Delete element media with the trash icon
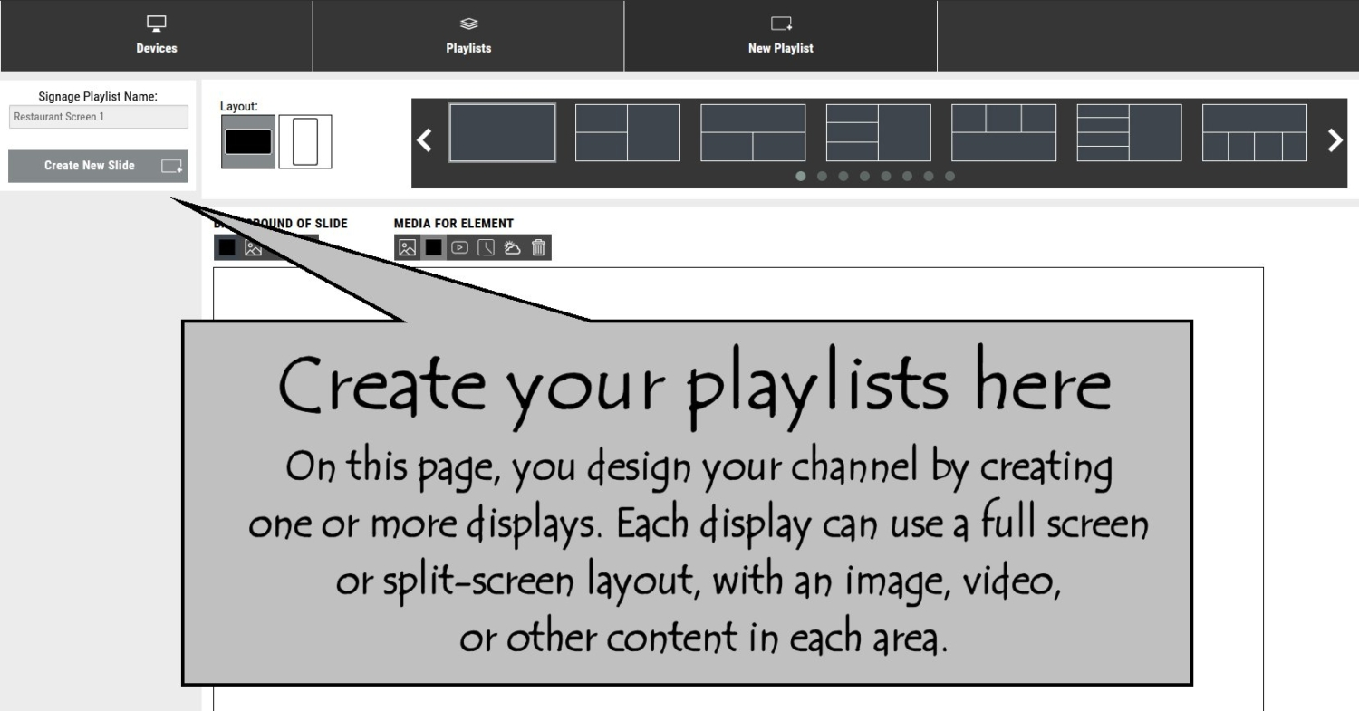 [x=538, y=247]
